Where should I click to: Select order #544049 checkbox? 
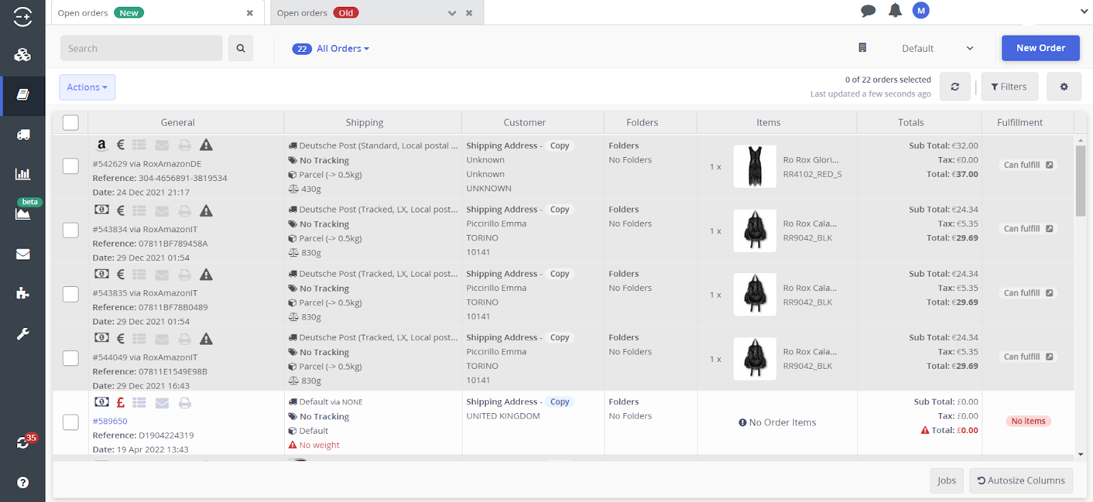tap(70, 359)
